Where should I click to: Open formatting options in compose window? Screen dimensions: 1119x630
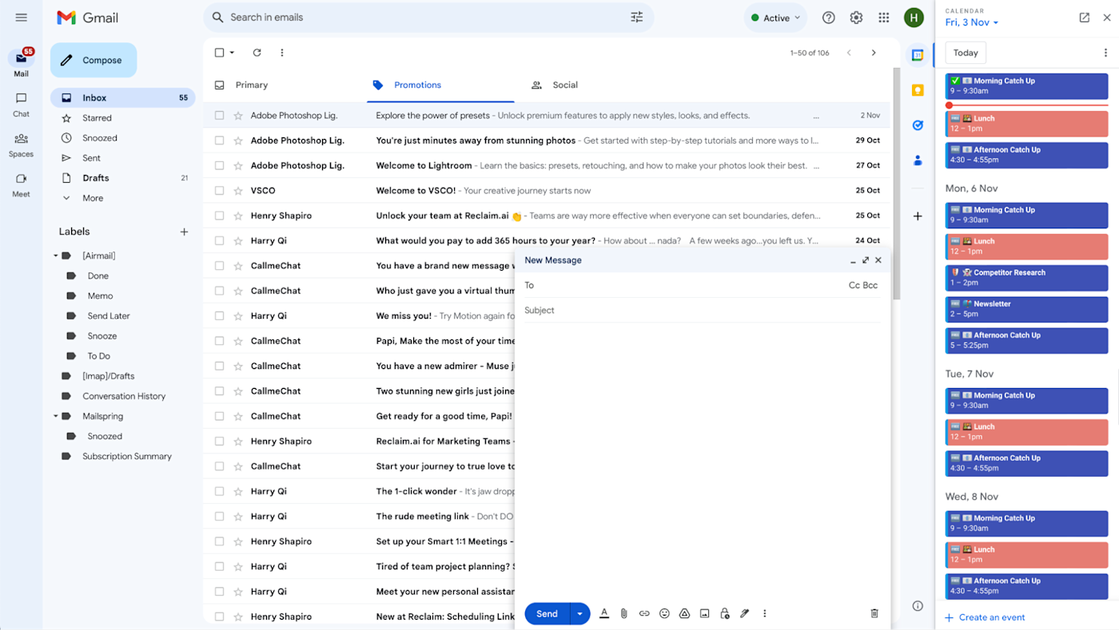click(604, 613)
